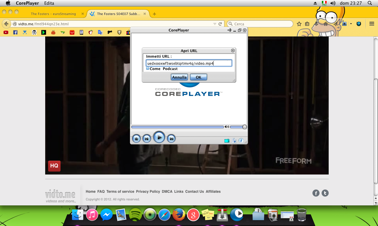378x226 pixels.
Task: Click the CorePlayer eject/open button
Action: click(x=136, y=138)
